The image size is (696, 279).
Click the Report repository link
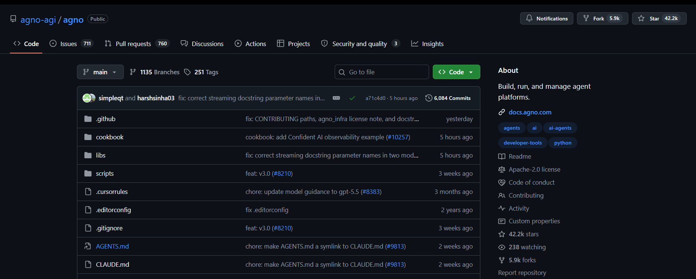[522, 273]
